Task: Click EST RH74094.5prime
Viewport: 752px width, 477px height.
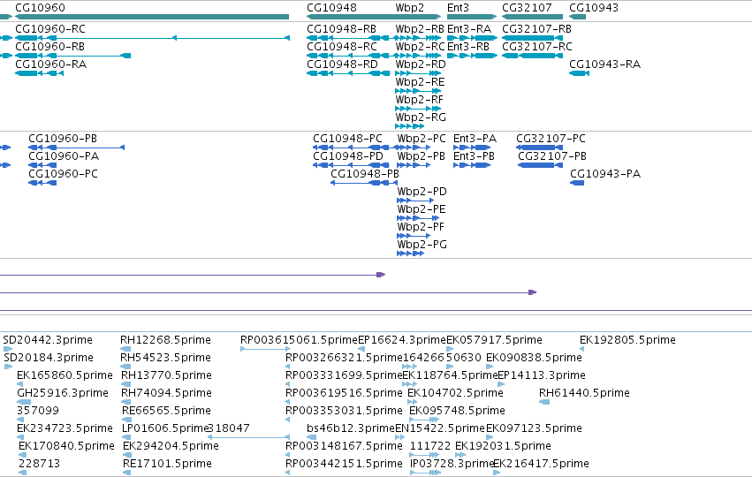Action: click(166, 393)
